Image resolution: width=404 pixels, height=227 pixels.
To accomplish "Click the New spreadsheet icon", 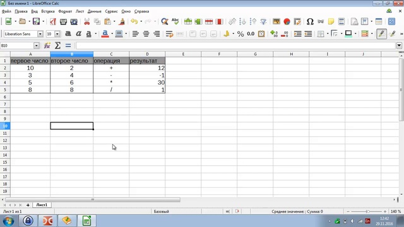I will 8,21.
